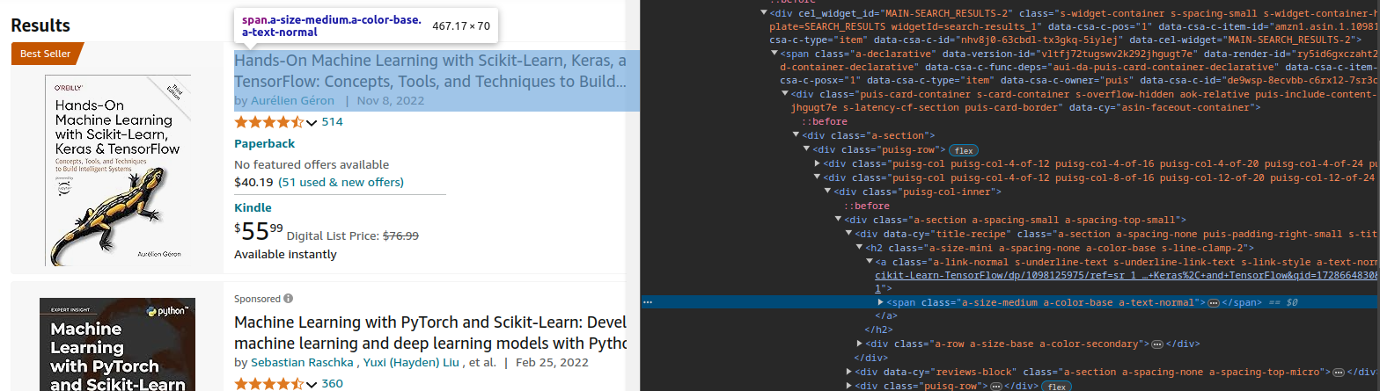Image resolution: width=1380 pixels, height=391 pixels.
Task: Expand rating breakdown chevron beside 514
Action: tap(311, 123)
